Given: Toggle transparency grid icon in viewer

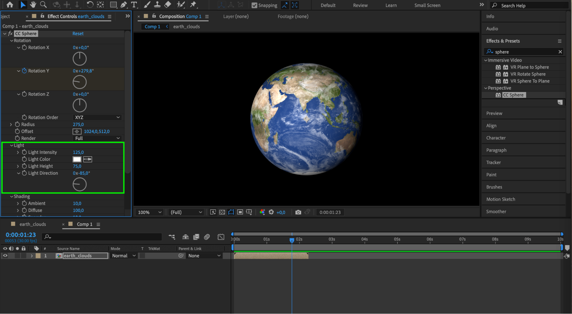Looking at the screenshot, I should pyautogui.click(x=222, y=212).
